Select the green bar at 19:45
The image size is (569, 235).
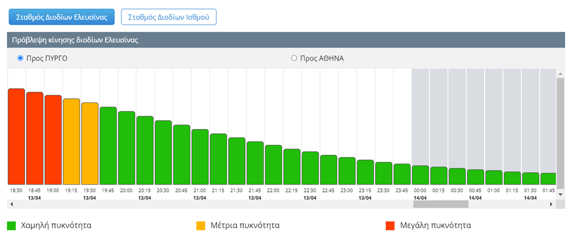click(x=108, y=146)
